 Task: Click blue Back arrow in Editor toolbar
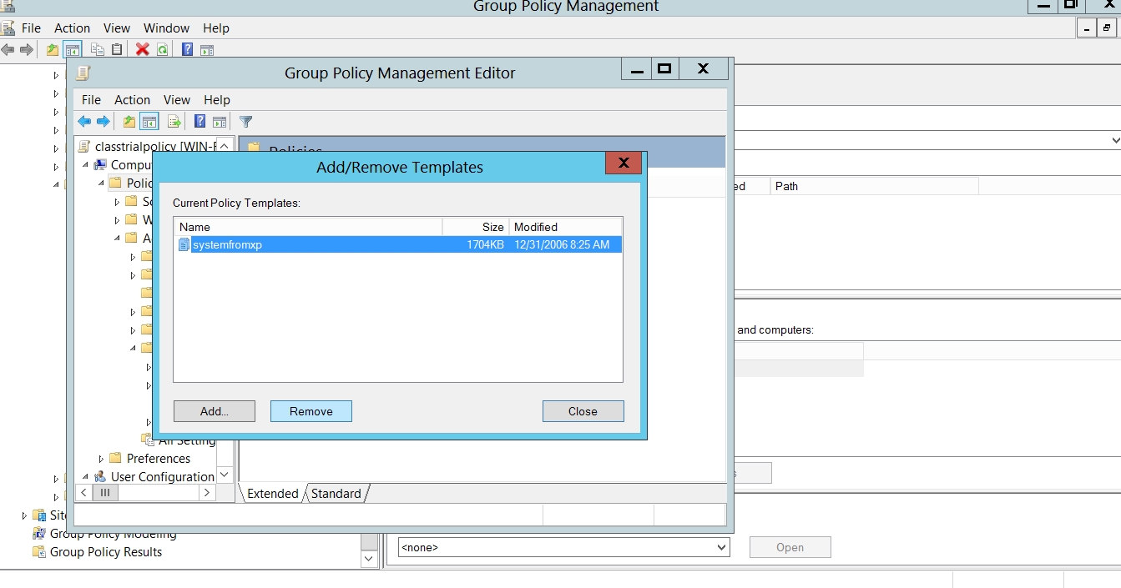click(84, 122)
